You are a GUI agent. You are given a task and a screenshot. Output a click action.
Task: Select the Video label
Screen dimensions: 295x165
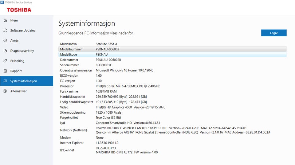[x=64, y=107]
